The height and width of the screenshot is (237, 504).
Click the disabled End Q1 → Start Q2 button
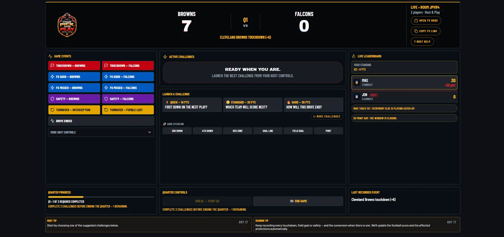coord(207,201)
